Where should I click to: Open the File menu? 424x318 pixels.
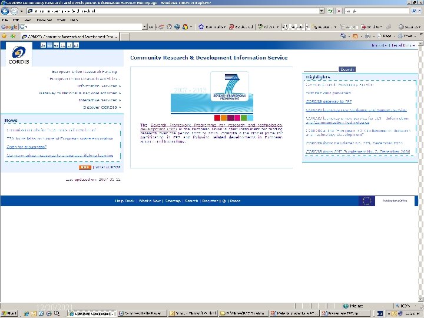click(5, 20)
